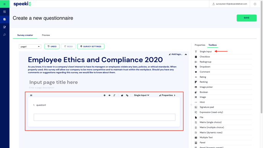Add a File question from toolbox

[223, 117]
